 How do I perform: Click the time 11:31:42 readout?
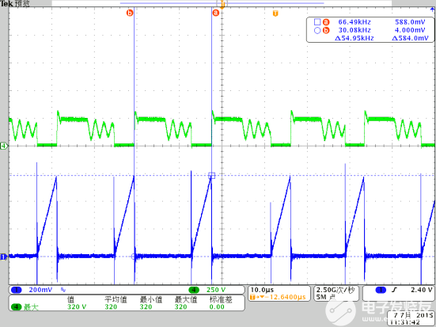(405, 322)
